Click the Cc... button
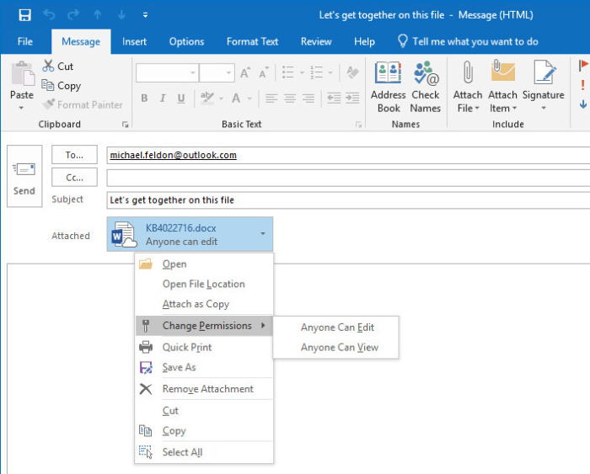The height and width of the screenshot is (474, 590). [74, 178]
